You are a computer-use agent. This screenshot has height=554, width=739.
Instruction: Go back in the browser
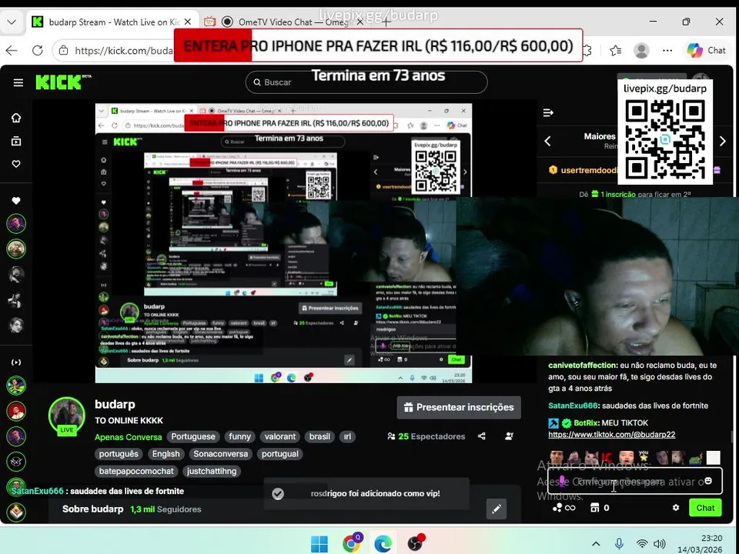point(12,51)
